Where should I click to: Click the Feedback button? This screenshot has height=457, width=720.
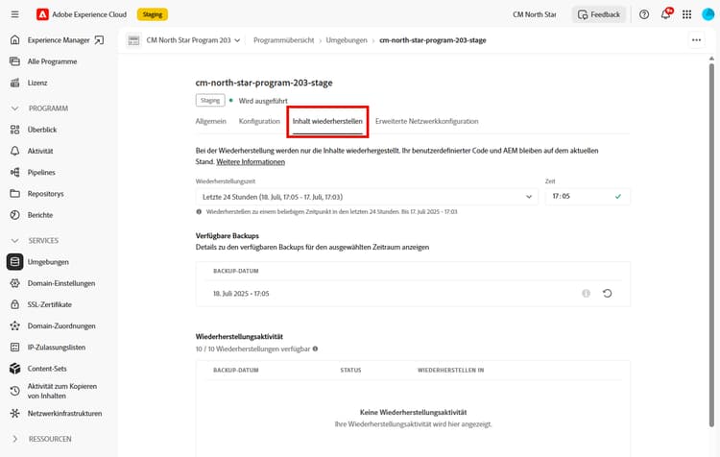598,14
